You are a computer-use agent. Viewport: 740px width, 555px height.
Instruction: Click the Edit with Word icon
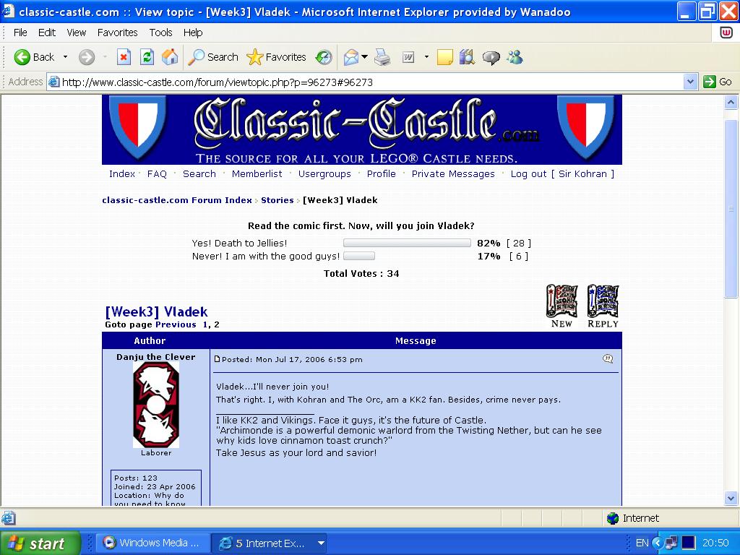pyautogui.click(x=408, y=57)
